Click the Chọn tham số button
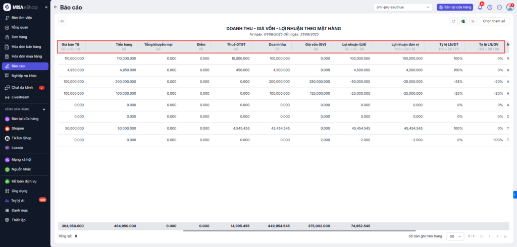Viewport: 517px width, 247px height. point(494,21)
